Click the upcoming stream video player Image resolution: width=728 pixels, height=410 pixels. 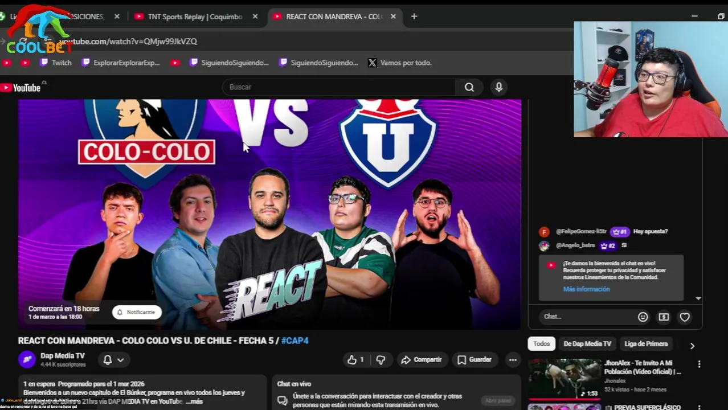[269, 214]
